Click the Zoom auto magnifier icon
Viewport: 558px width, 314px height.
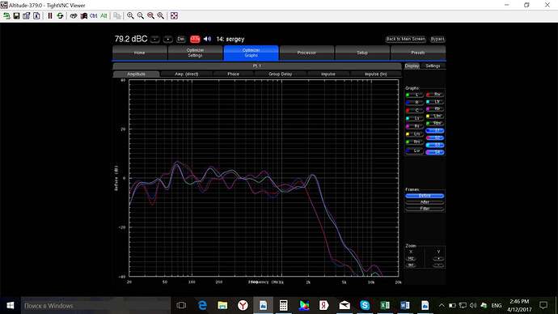pyautogui.click(x=160, y=15)
